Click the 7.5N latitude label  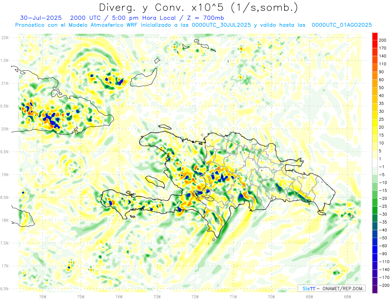pos(5,243)
